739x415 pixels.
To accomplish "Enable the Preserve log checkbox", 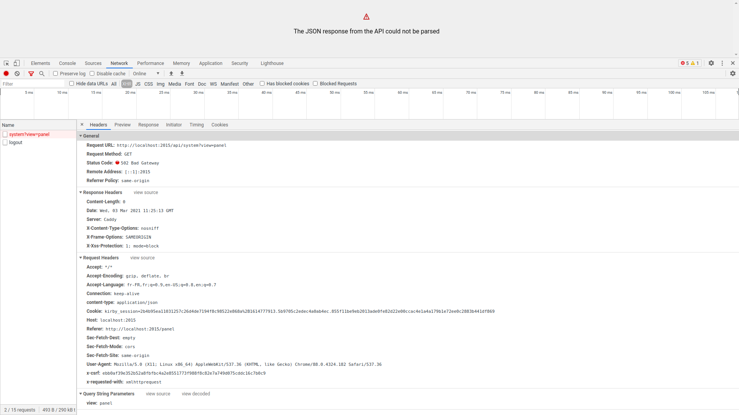I will click(x=55, y=74).
